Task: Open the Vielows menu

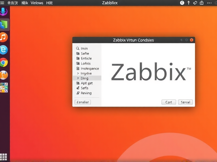Action: coord(37,3)
